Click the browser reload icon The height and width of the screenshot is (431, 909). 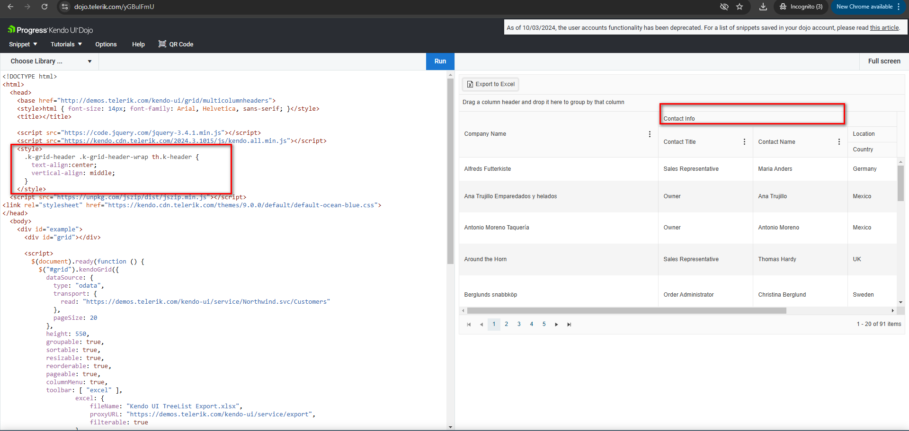[45, 7]
